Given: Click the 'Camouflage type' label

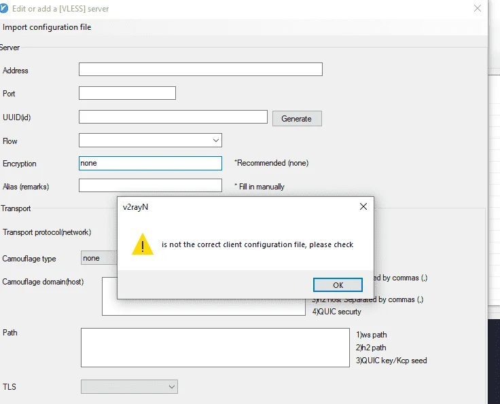Looking at the screenshot, I should (29, 259).
